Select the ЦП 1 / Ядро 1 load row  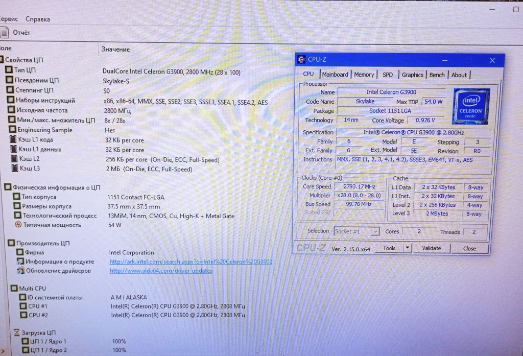(x=74, y=341)
